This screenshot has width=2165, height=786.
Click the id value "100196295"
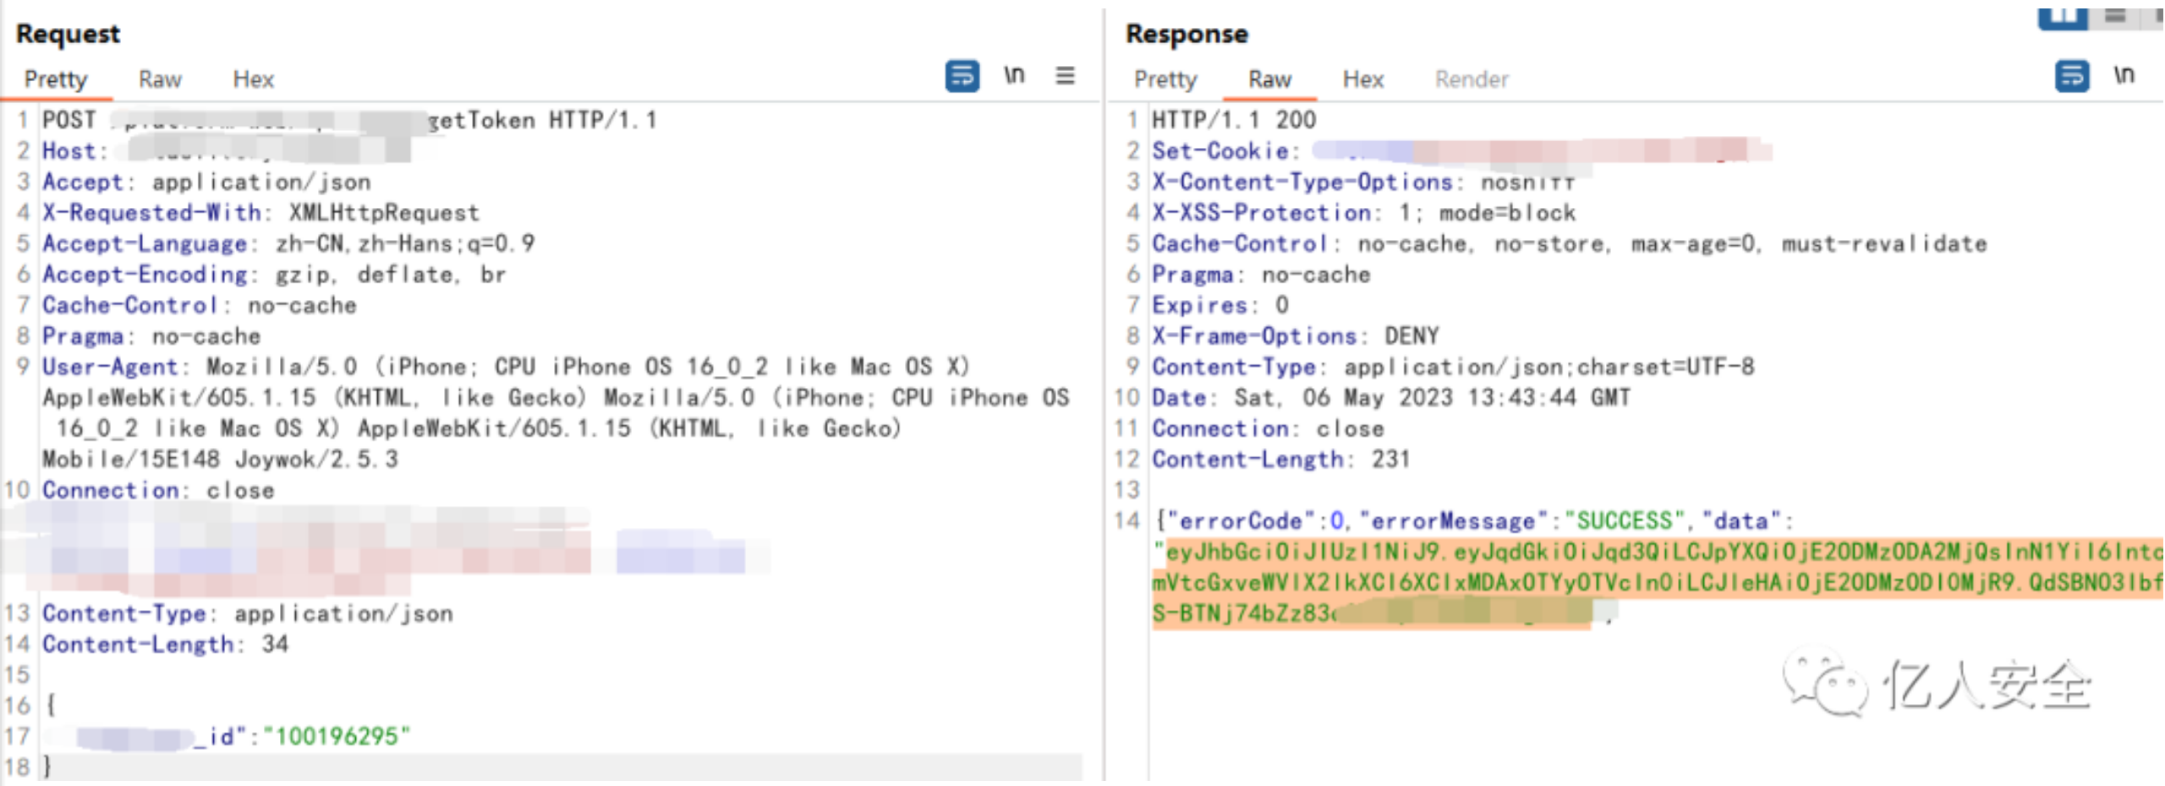337,736
